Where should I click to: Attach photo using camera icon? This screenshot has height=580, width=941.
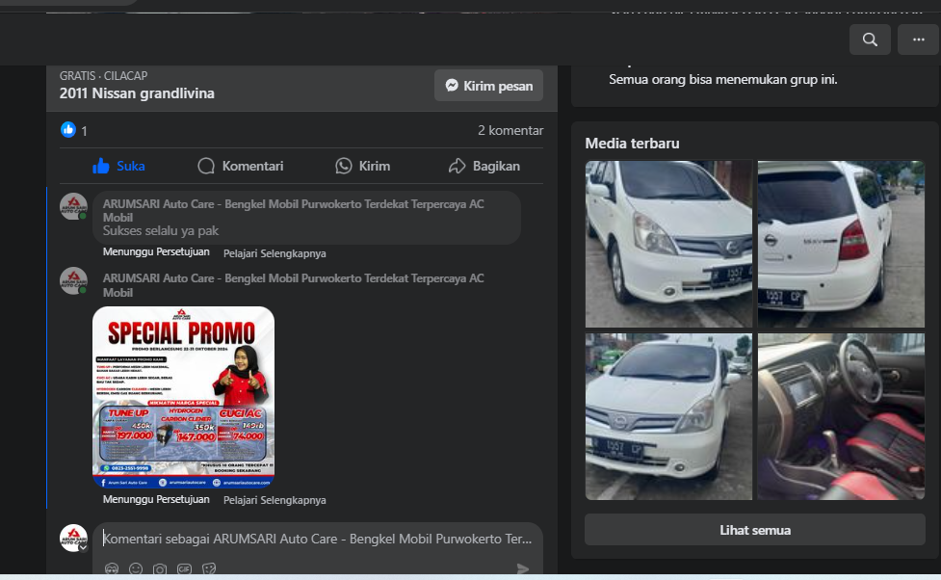[160, 568]
